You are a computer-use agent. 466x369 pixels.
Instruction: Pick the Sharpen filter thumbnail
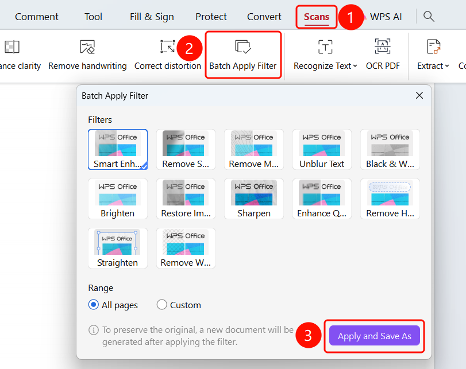(254, 199)
